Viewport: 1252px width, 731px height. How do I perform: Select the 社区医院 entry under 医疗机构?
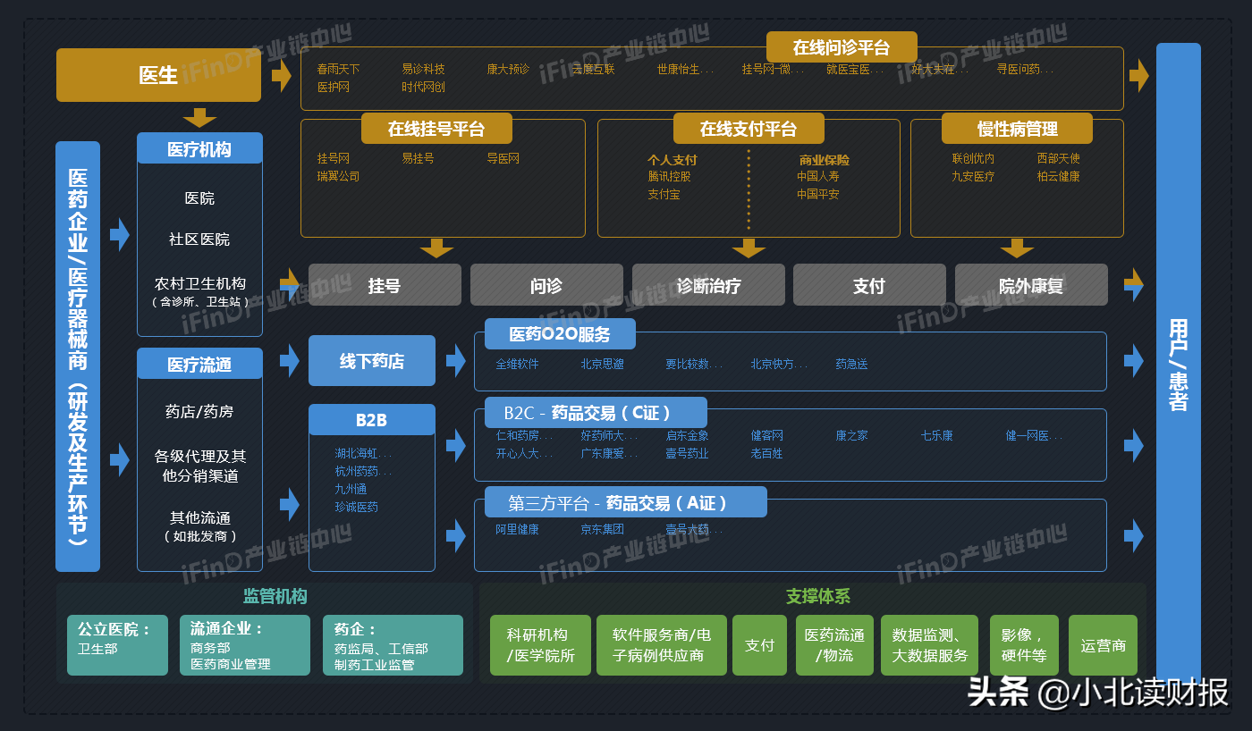199,239
